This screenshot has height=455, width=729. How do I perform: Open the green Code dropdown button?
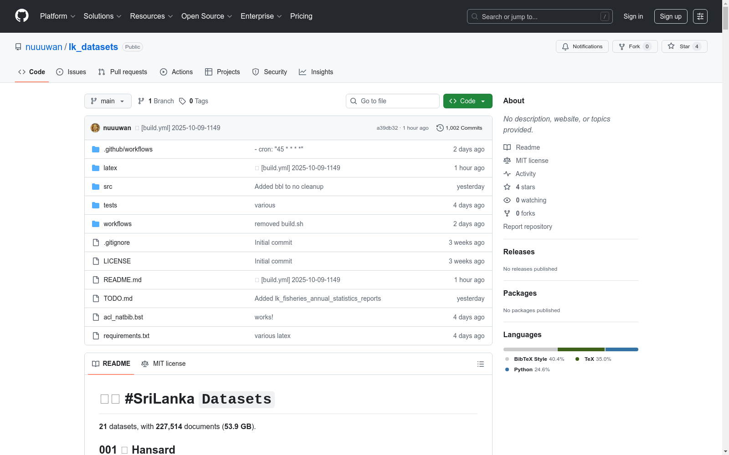pos(467,101)
